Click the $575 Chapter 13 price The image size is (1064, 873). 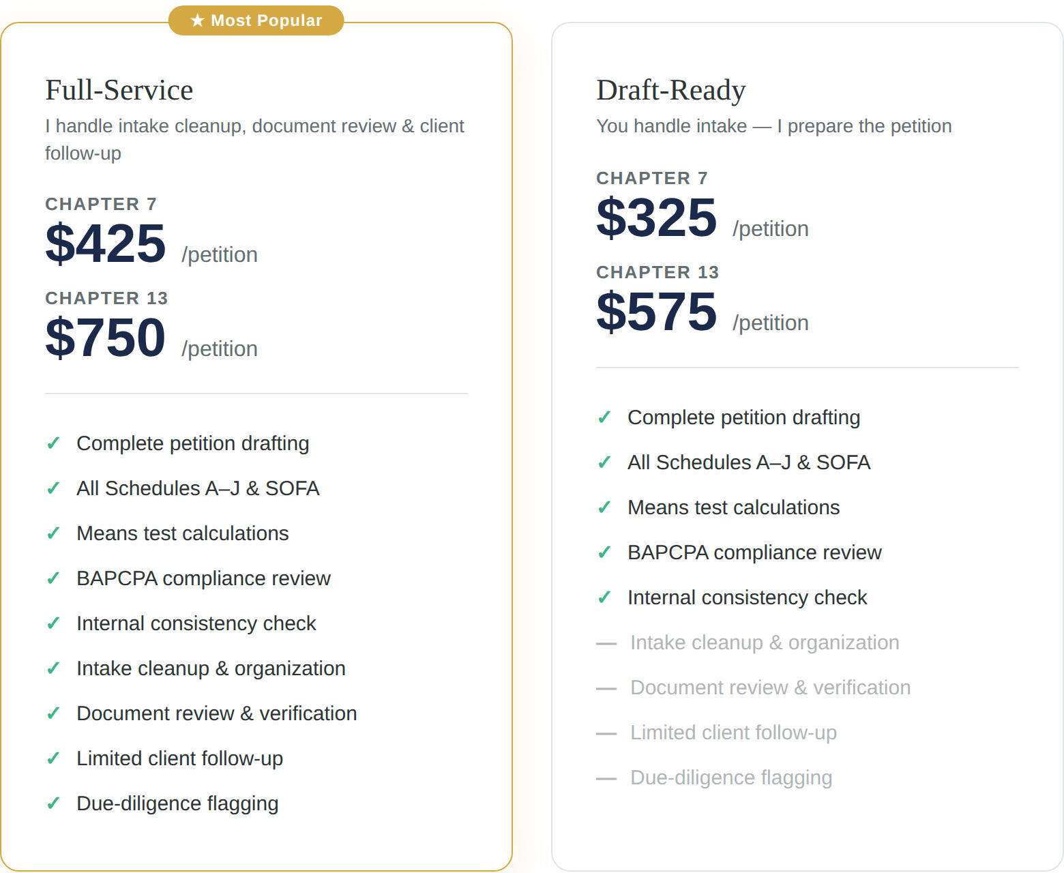click(x=656, y=312)
